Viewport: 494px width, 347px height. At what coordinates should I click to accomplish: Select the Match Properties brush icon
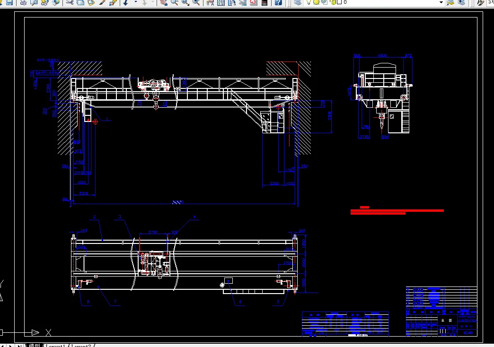[102, 2]
